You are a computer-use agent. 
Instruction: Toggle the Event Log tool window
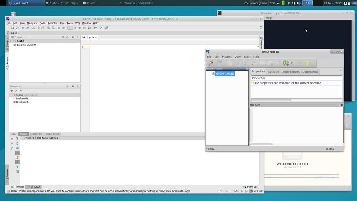tap(250, 187)
